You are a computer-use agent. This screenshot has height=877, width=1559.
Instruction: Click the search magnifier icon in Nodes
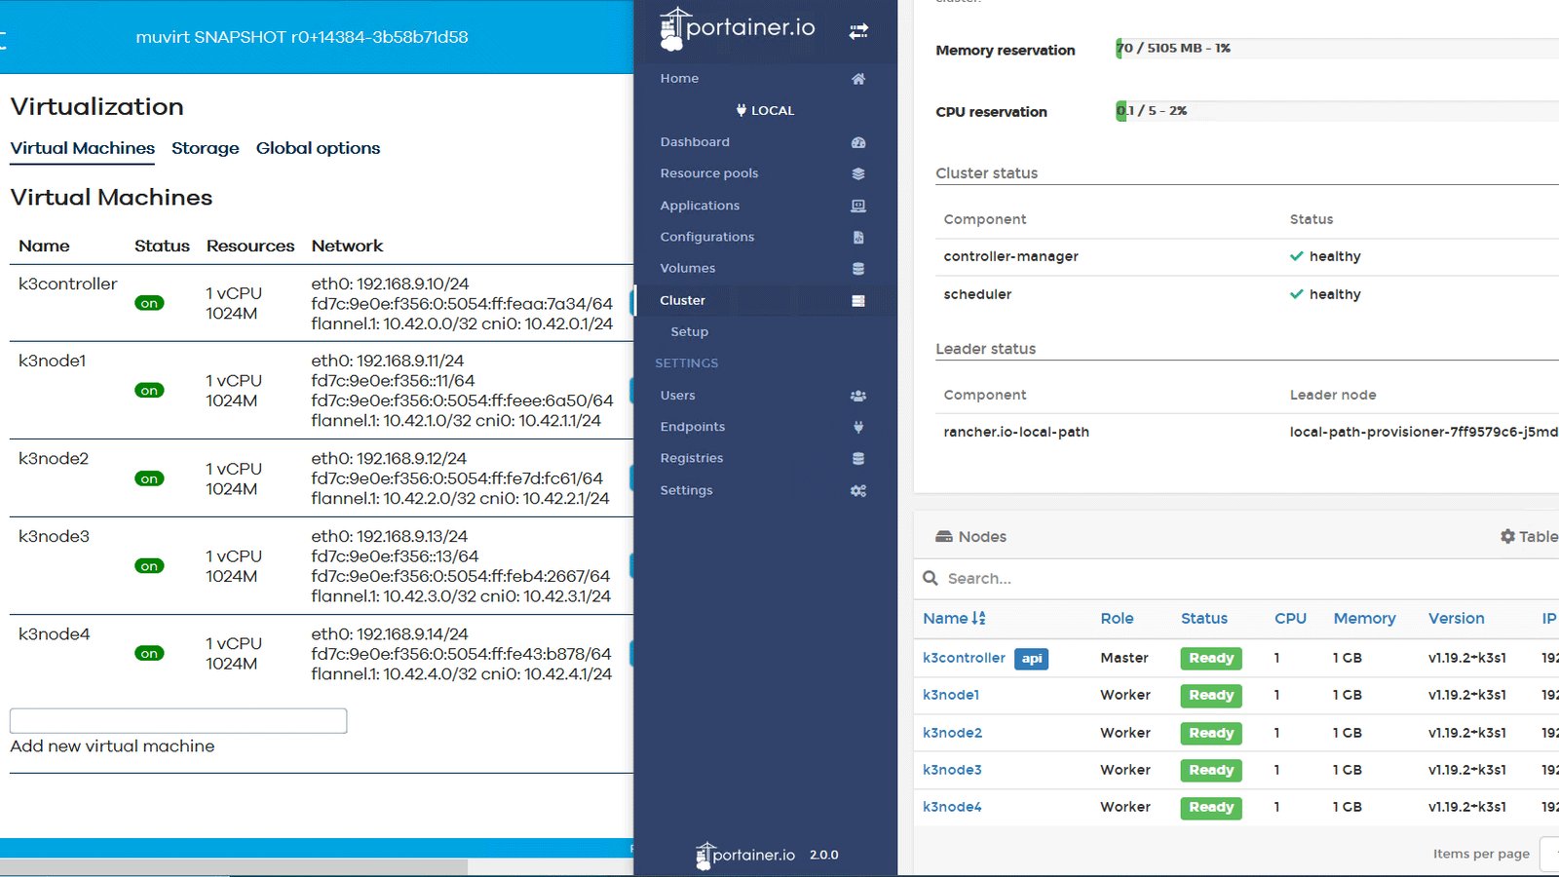(x=931, y=578)
